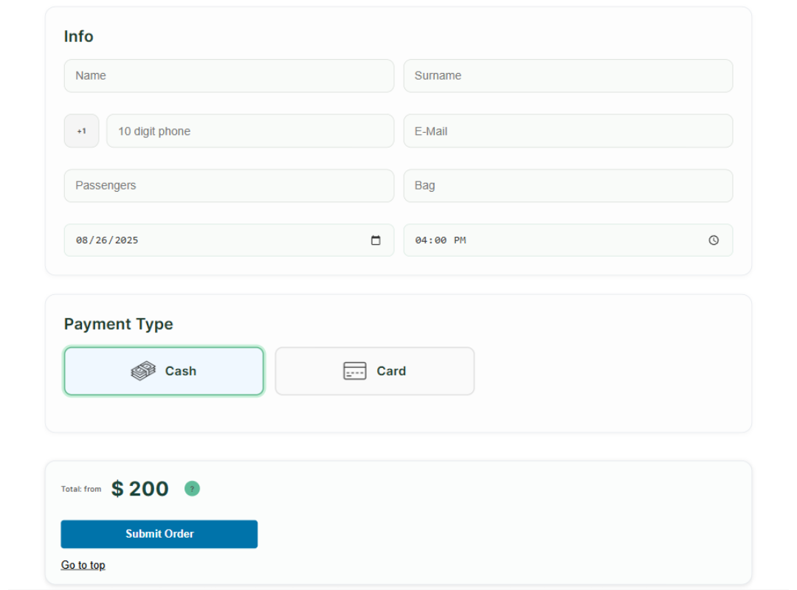The height and width of the screenshot is (590, 797).
Task: Focus the 10 digit phone field
Action: [x=249, y=131]
